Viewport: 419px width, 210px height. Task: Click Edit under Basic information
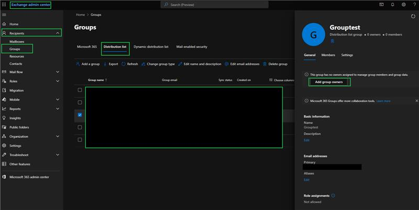point(306,140)
